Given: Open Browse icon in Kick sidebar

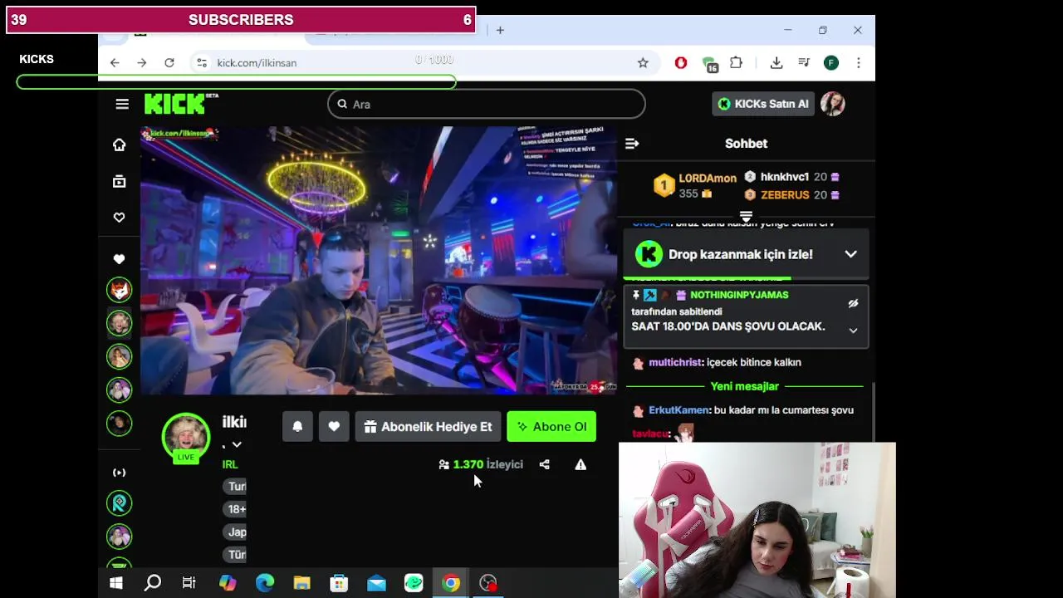Looking at the screenshot, I should (x=120, y=181).
